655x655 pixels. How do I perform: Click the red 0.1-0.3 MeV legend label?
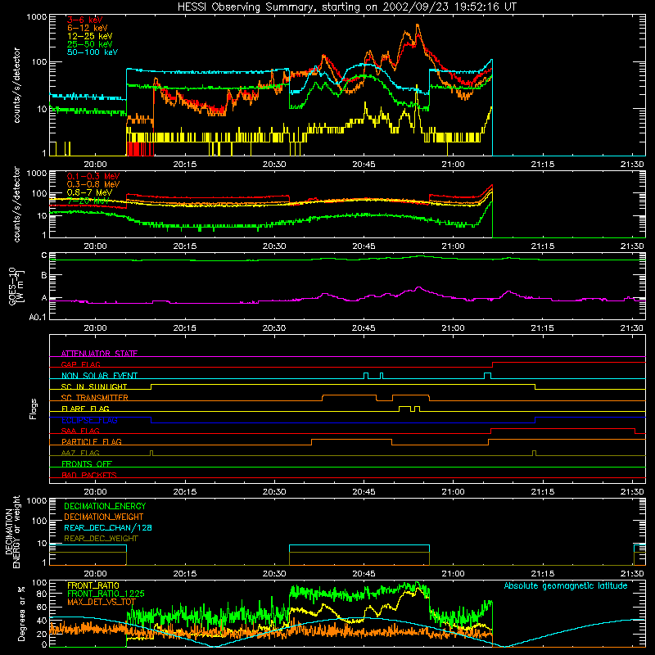pos(93,176)
